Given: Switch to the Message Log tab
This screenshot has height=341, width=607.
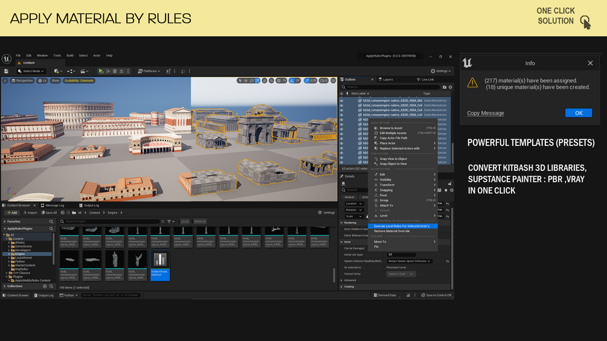Looking at the screenshot, I should [53, 205].
